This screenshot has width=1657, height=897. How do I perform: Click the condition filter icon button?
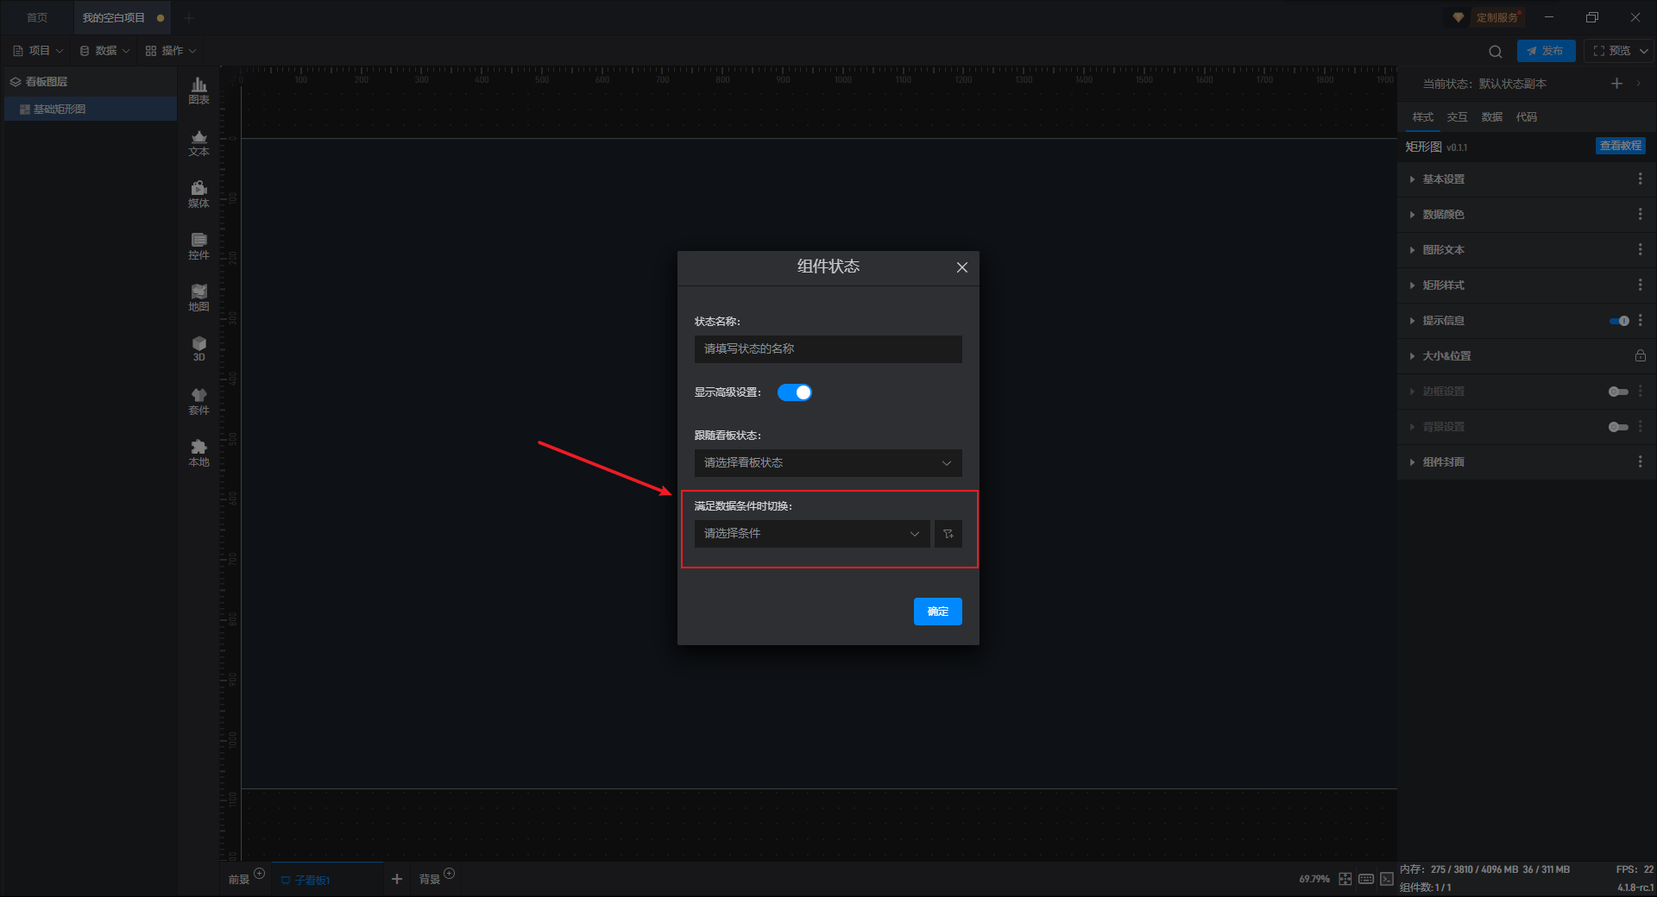(948, 534)
